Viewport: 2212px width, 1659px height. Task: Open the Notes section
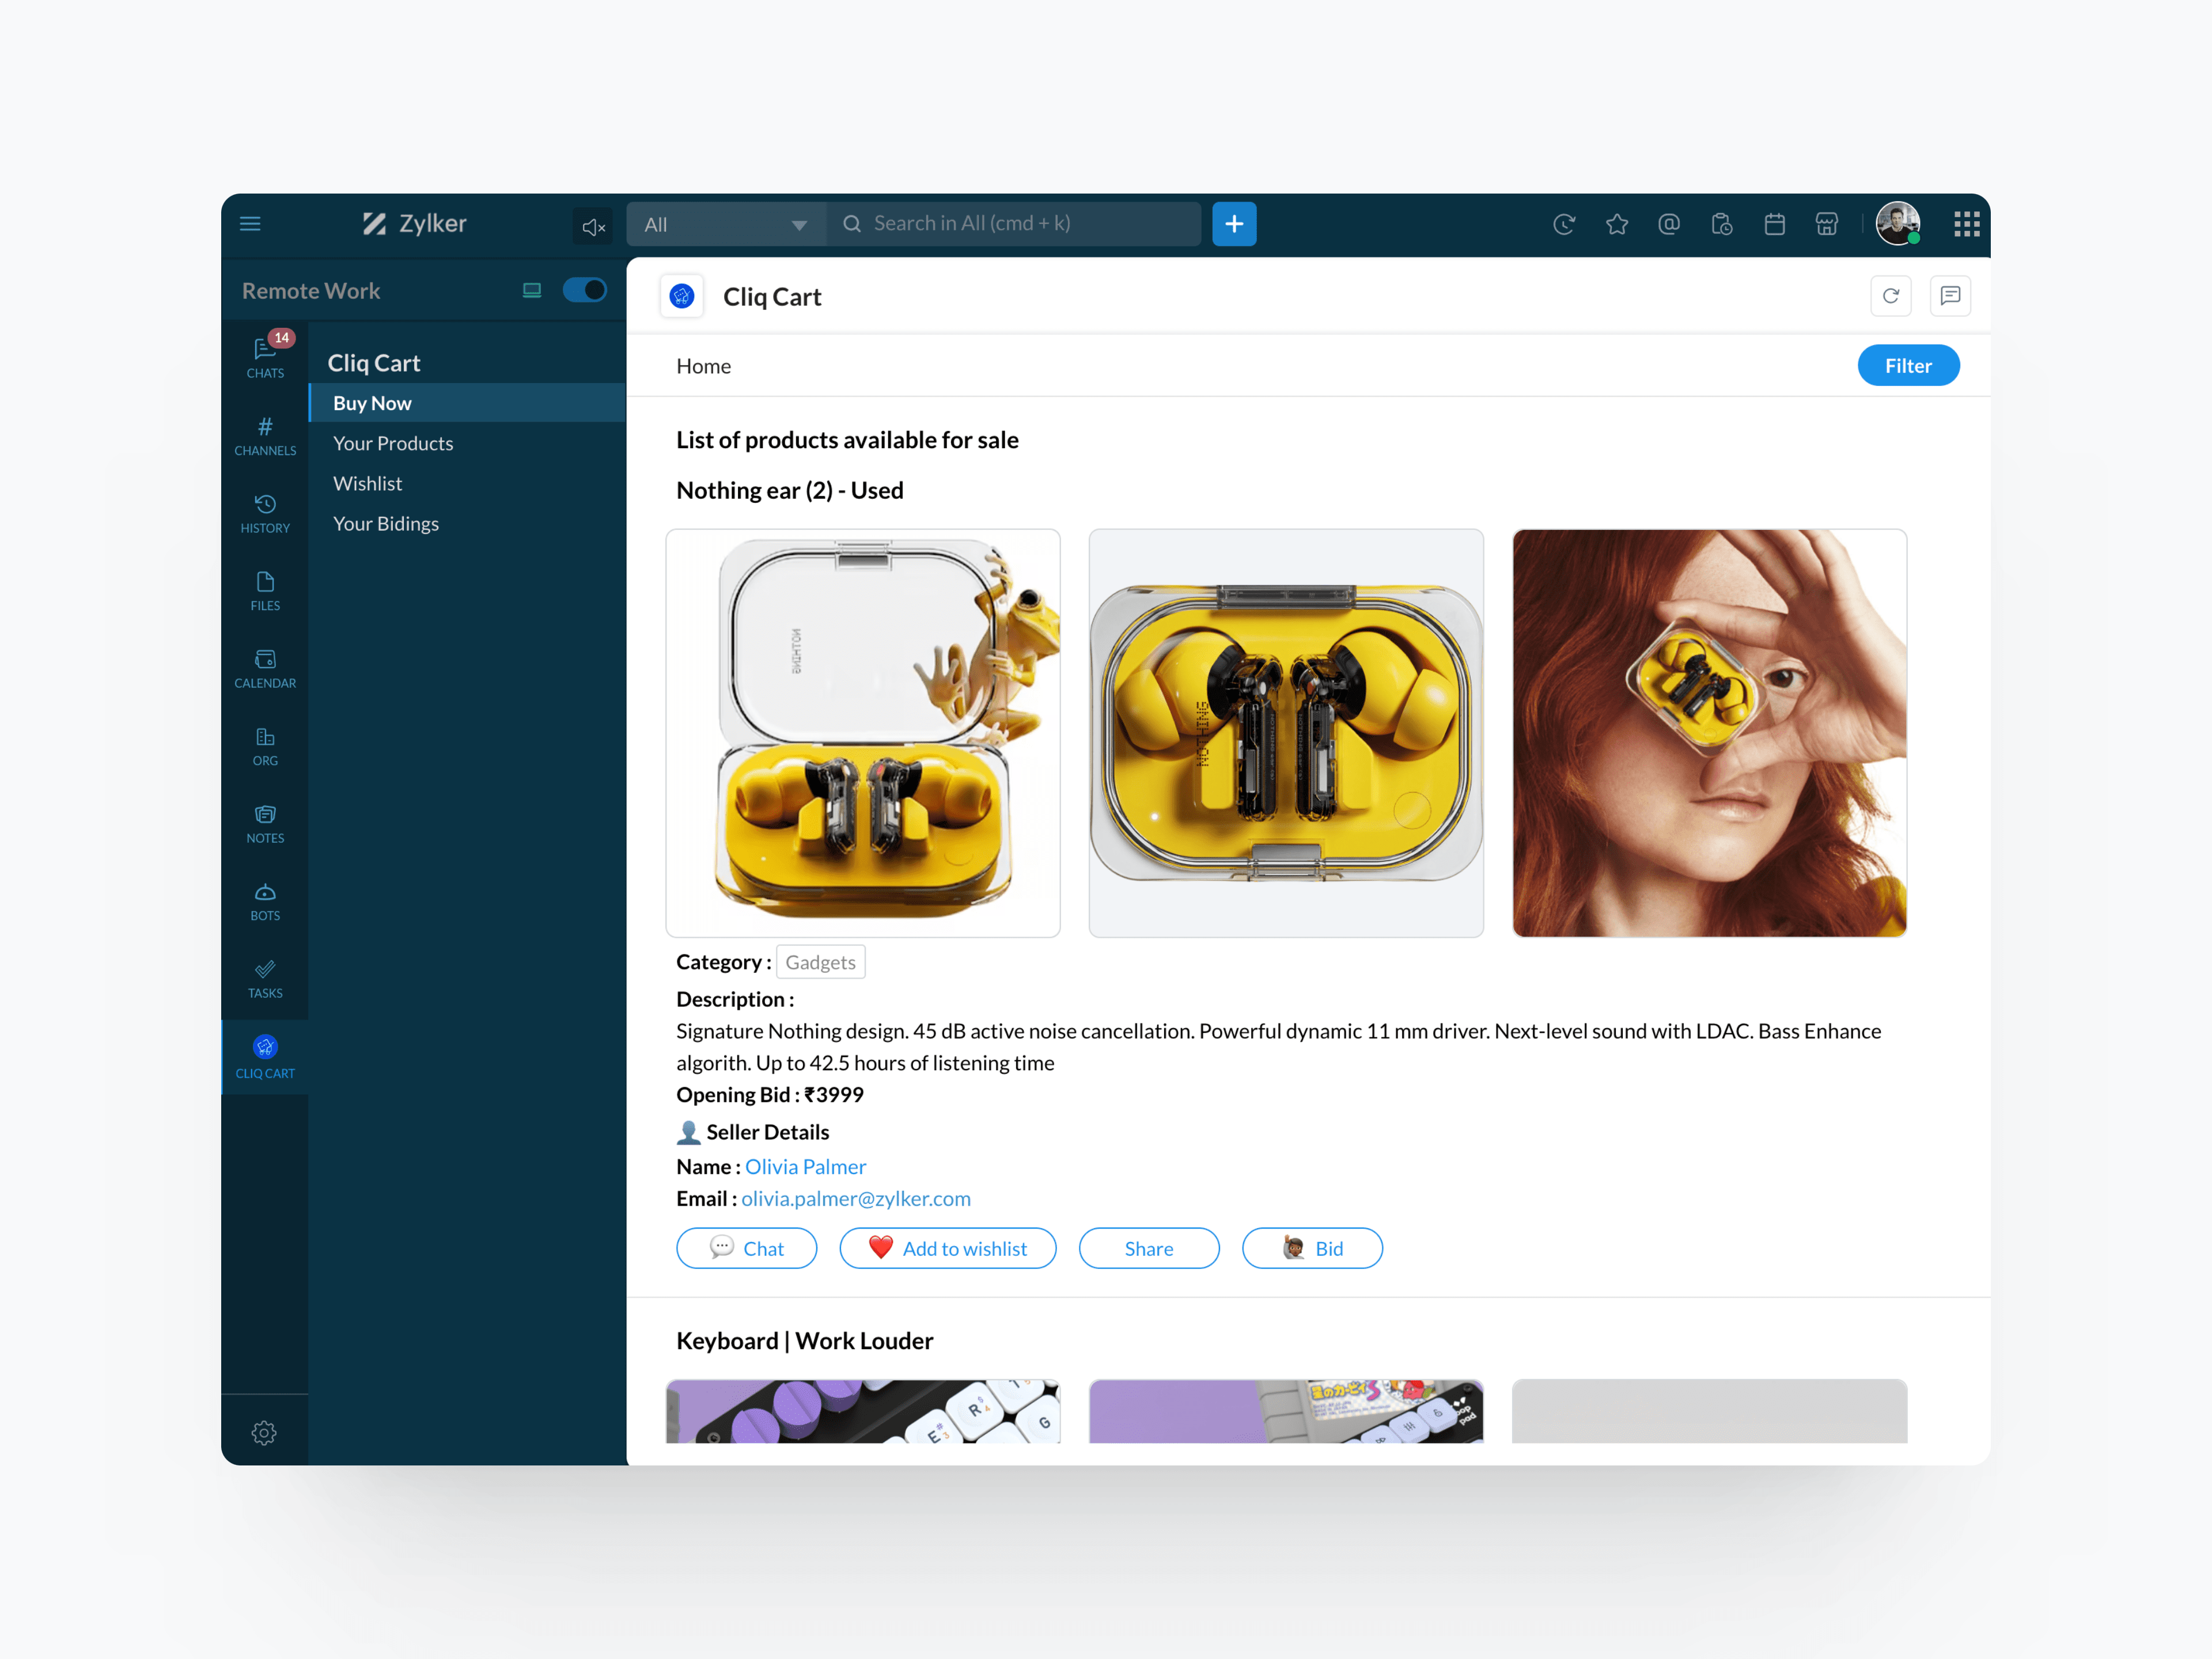[x=265, y=823]
